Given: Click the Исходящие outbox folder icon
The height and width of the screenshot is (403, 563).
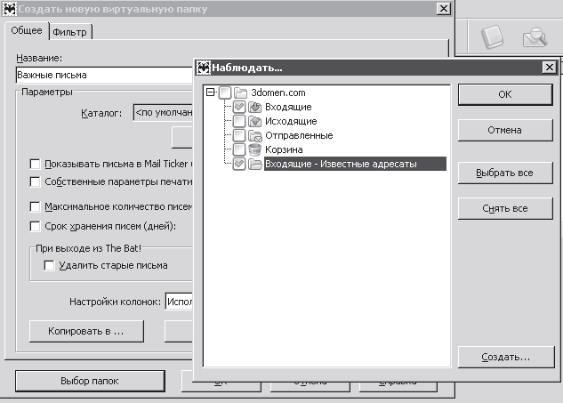Looking at the screenshot, I should point(255,121).
